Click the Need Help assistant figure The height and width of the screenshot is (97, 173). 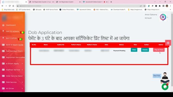coord(165,78)
